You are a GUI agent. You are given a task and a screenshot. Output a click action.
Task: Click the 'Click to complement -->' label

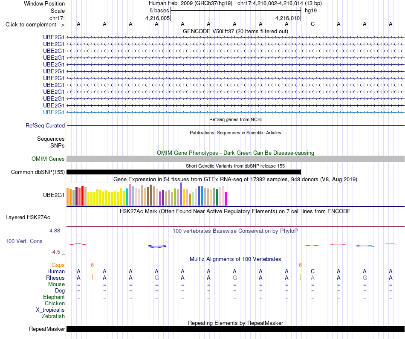[35, 25]
